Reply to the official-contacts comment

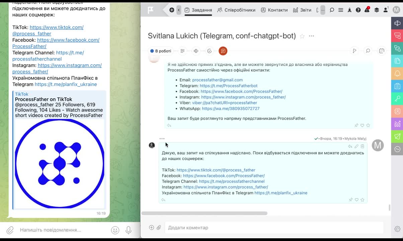point(169,126)
